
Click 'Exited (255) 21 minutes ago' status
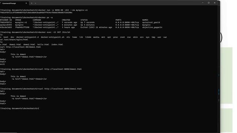96,27
